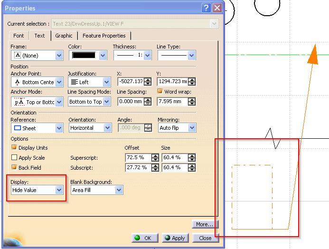The width and height of the screenshot is (329, 249).
Task: Confirm with the OK button
Action: click(x=145, y=238)
